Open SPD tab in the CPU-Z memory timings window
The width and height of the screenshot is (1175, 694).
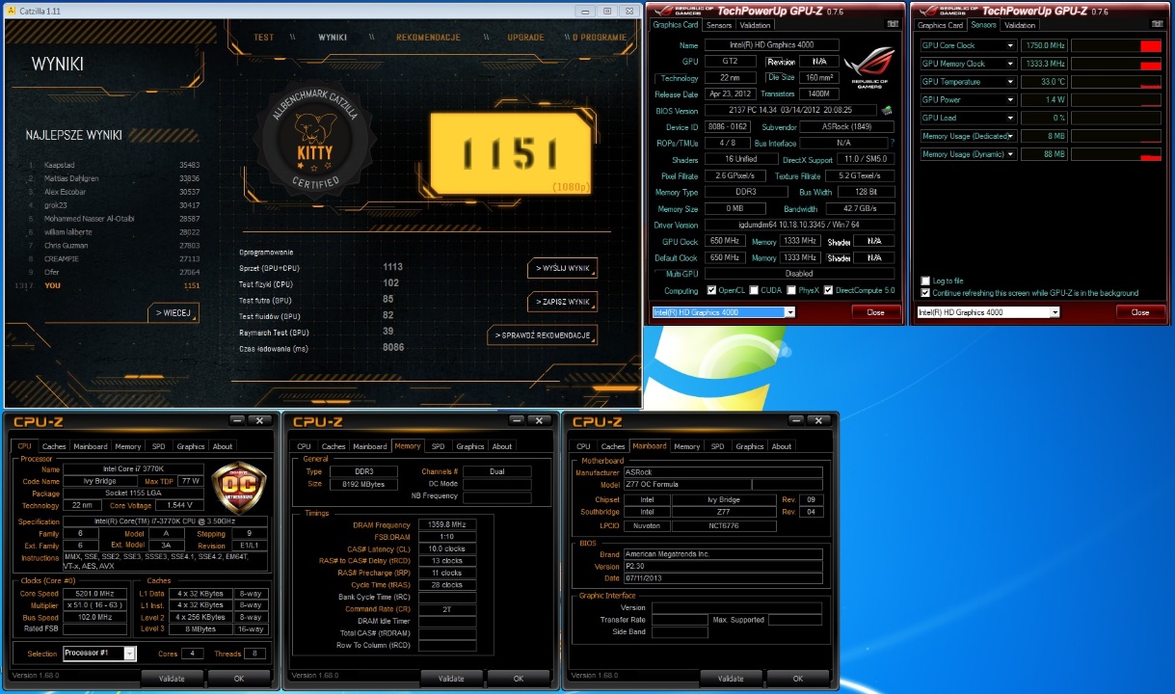438,446
